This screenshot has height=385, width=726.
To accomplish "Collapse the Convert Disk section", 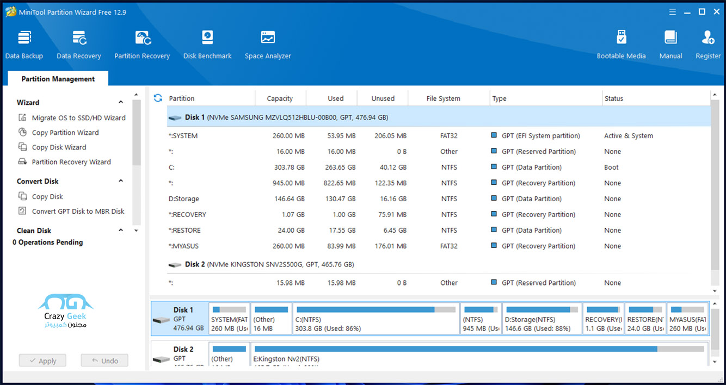I will (x=121, y=181).
